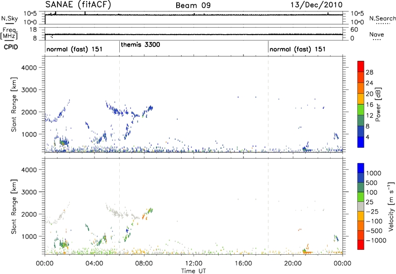
Task: Click Slant Range [km] label of velocity panel
Action: (x=14, y=207)
